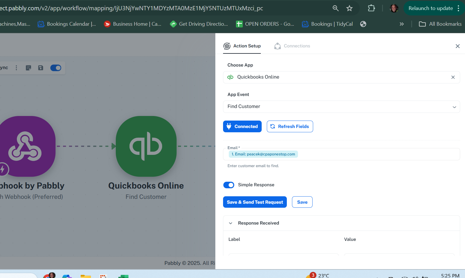Viewport: 465px width, 278px height.
Task: Click the Enter customer email to find hint
Action: [x=253, y=166]
